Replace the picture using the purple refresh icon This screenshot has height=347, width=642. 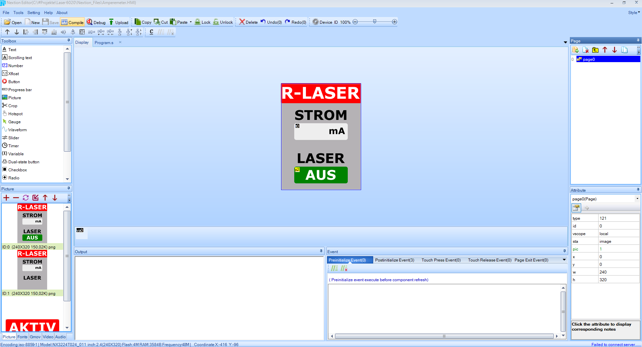tap(26, 198)
